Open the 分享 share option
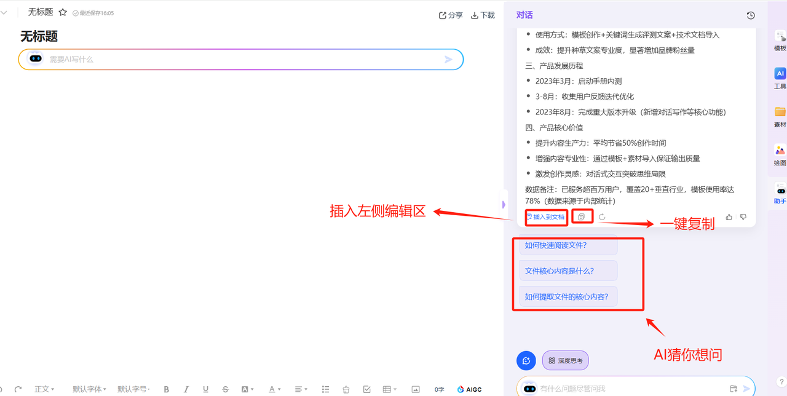This screenshot has height=396, width=787. point(451,15)
